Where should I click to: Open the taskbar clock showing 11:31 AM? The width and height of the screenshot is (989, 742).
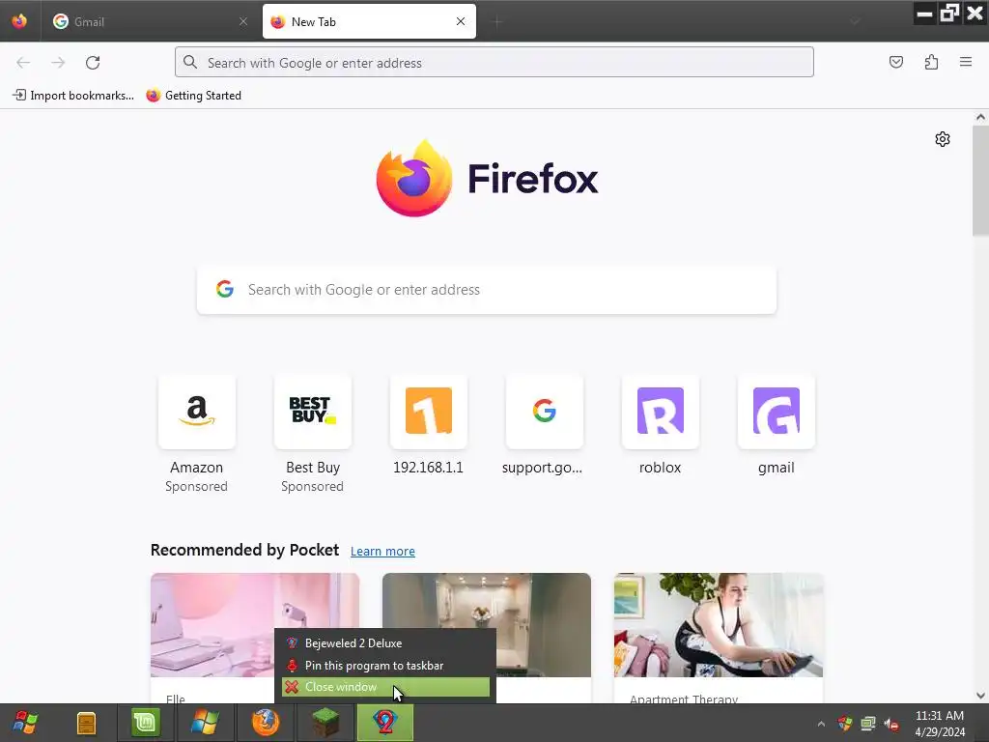tap(940, 724)
